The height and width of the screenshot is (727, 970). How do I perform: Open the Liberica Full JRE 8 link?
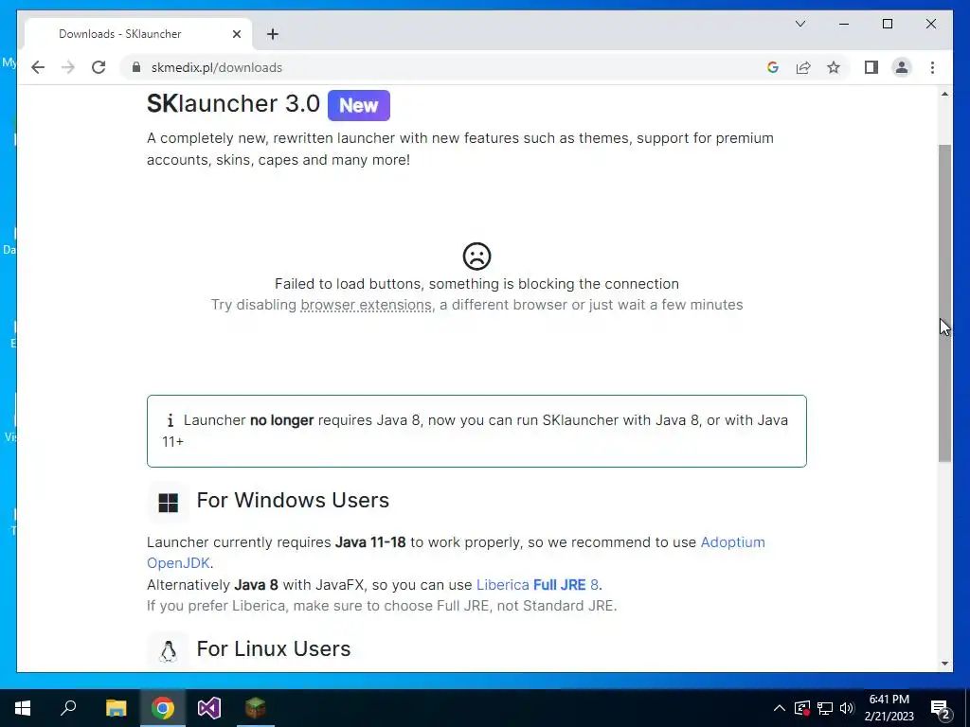tap(537, 585)
